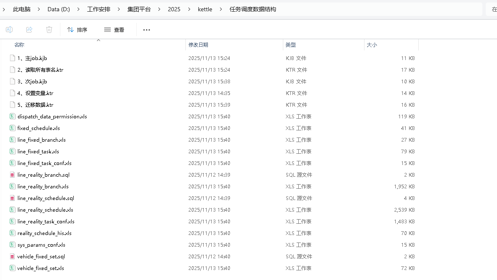Select file name 3、次job.kjb
The height and width of the screenshot is (280, 497).
click(x=32, y=82)
